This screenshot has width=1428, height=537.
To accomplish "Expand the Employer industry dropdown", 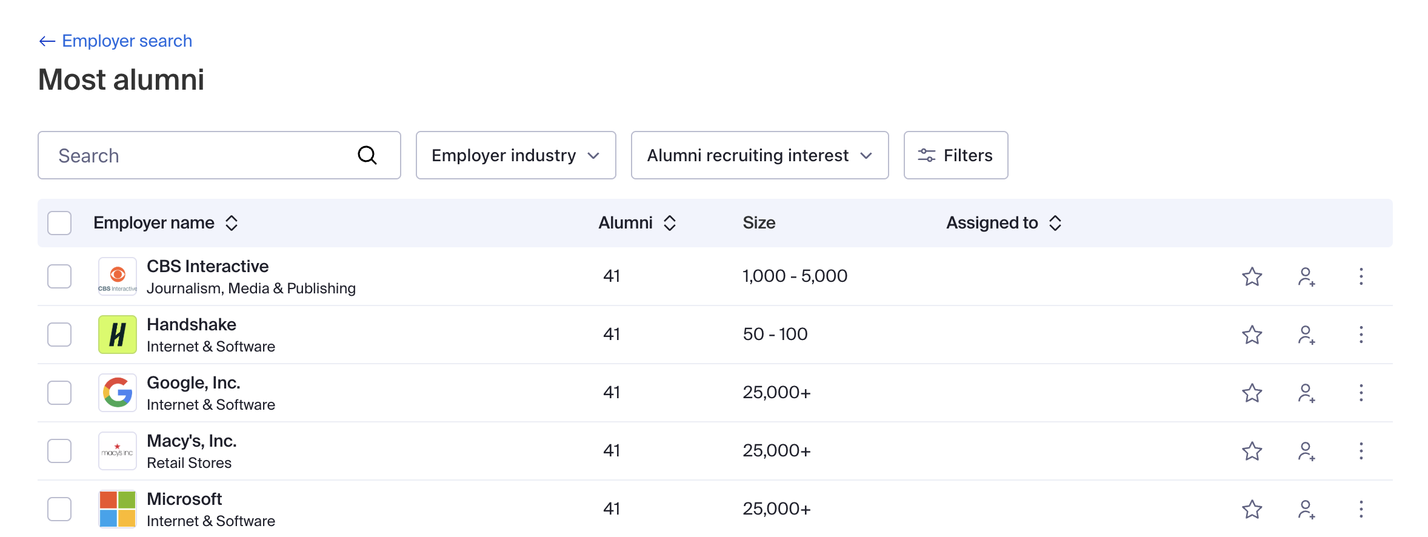I will [x=515, y=155].
